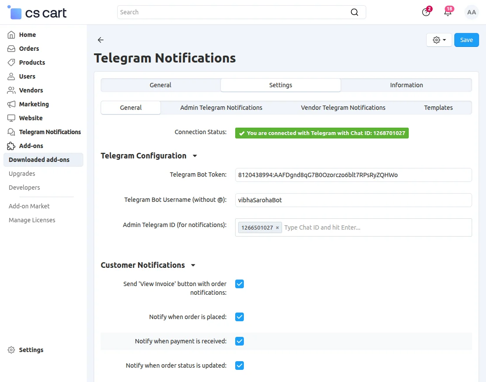Open Vendor Telegram Notifications tab
This screenshot has width=486, height=382.
pos(343,108)
